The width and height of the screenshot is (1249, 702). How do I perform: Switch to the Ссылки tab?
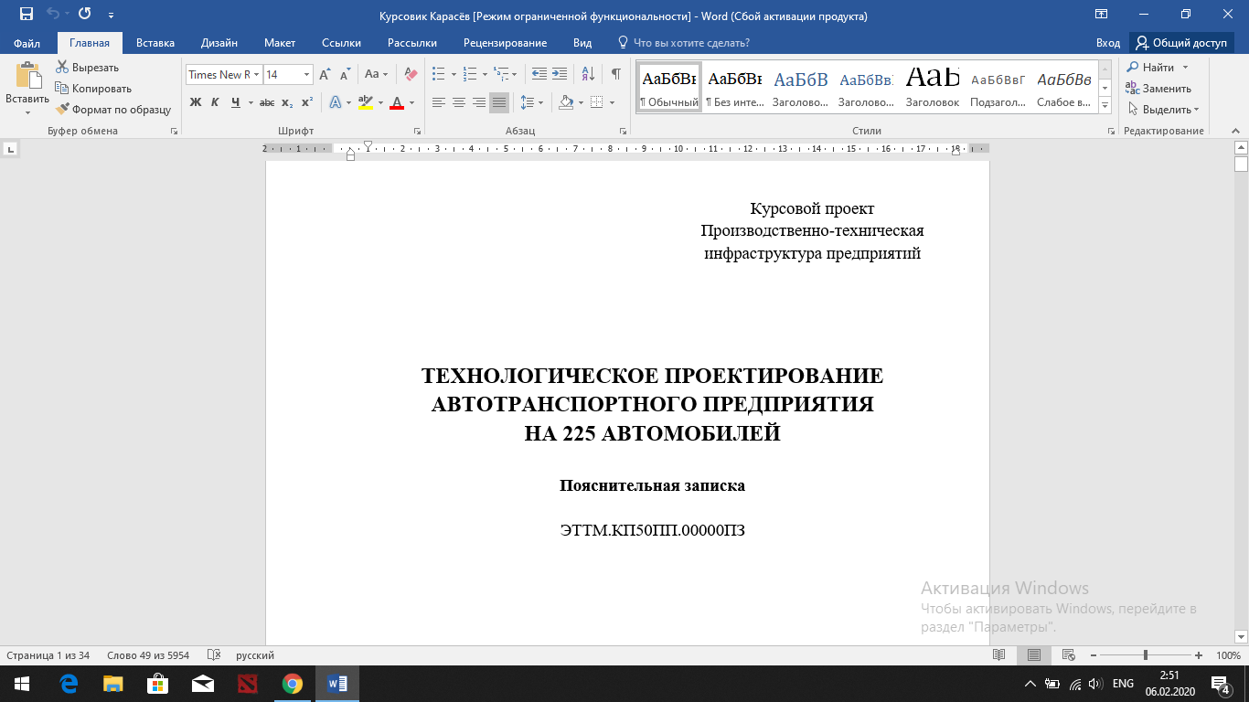point(341,43)
